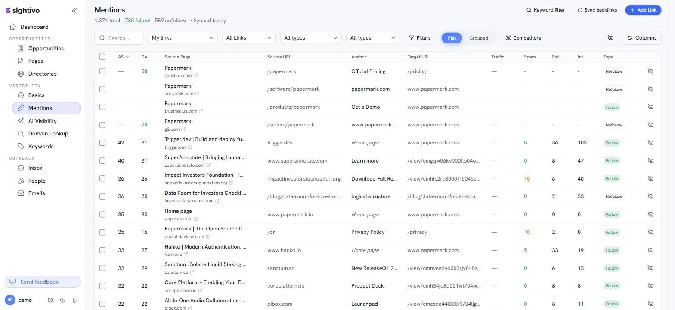675x310 pixels.
Task: Open external link icon beside g2.com
Action: (183, 129)
